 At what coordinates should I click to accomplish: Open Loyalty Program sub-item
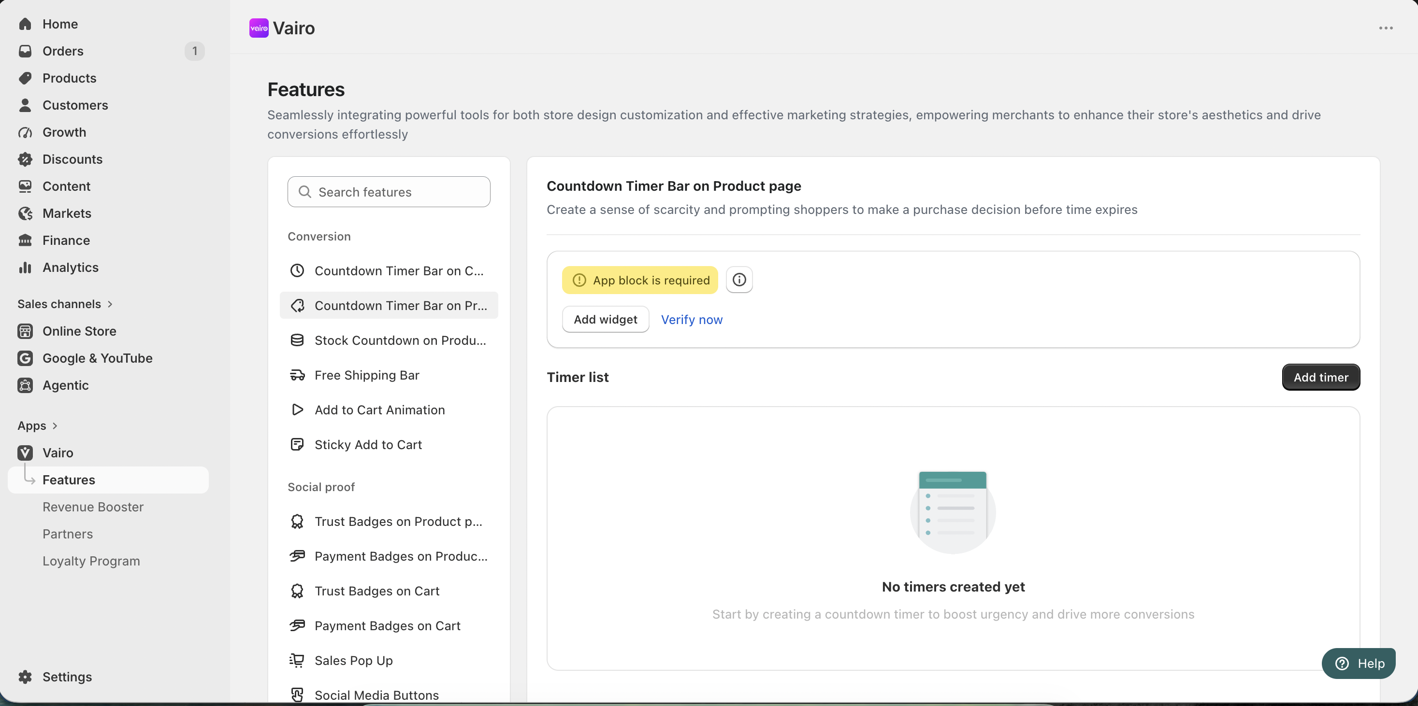tap(91, 561)
